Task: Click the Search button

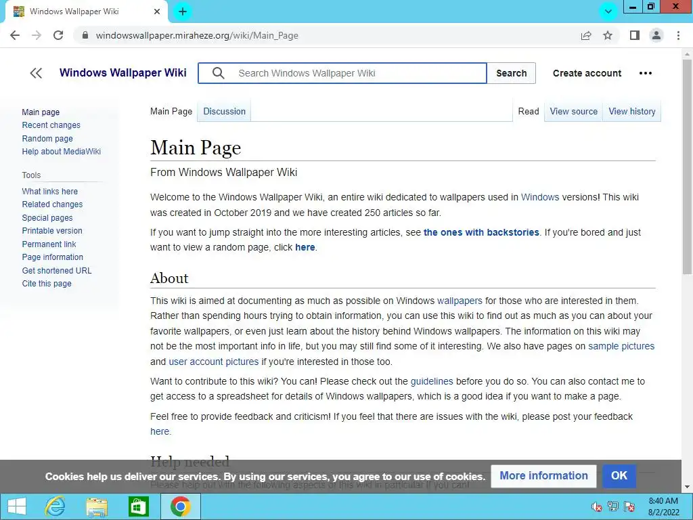Action: [x=512, y=73]
